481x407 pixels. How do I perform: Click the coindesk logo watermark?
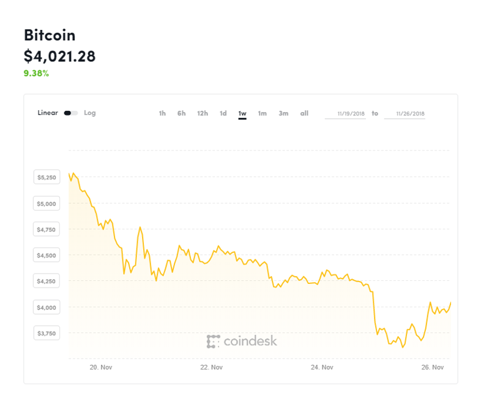coord(242,341)
